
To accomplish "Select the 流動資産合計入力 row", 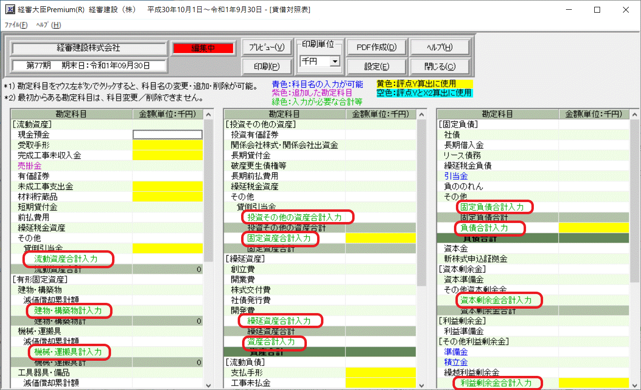I will point(65,259).
